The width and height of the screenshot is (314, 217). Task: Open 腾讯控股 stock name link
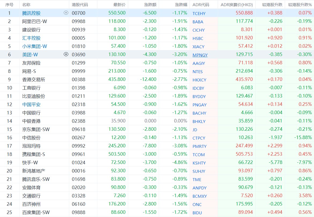[31, 13]
